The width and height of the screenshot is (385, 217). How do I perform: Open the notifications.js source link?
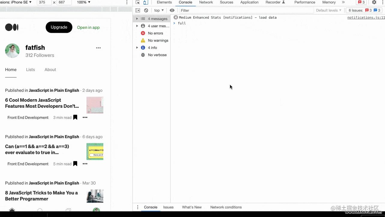pyautogui.click(x=366, y=17)
